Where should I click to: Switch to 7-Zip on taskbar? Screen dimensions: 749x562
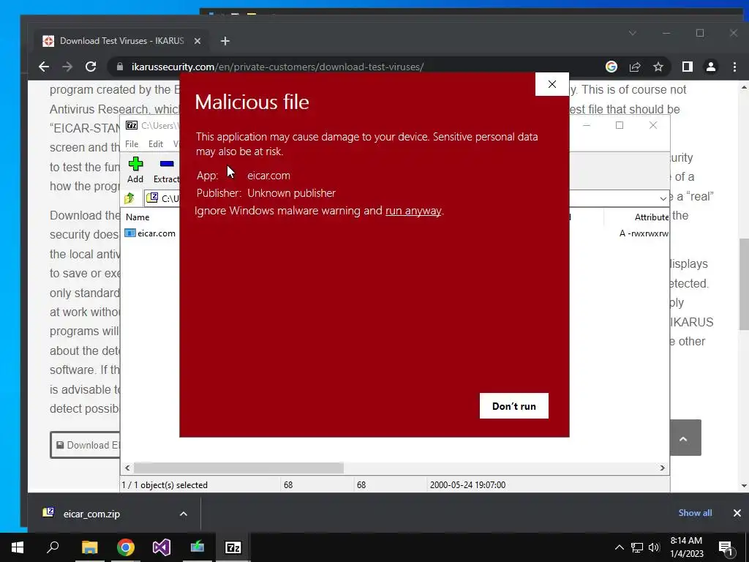233,547
